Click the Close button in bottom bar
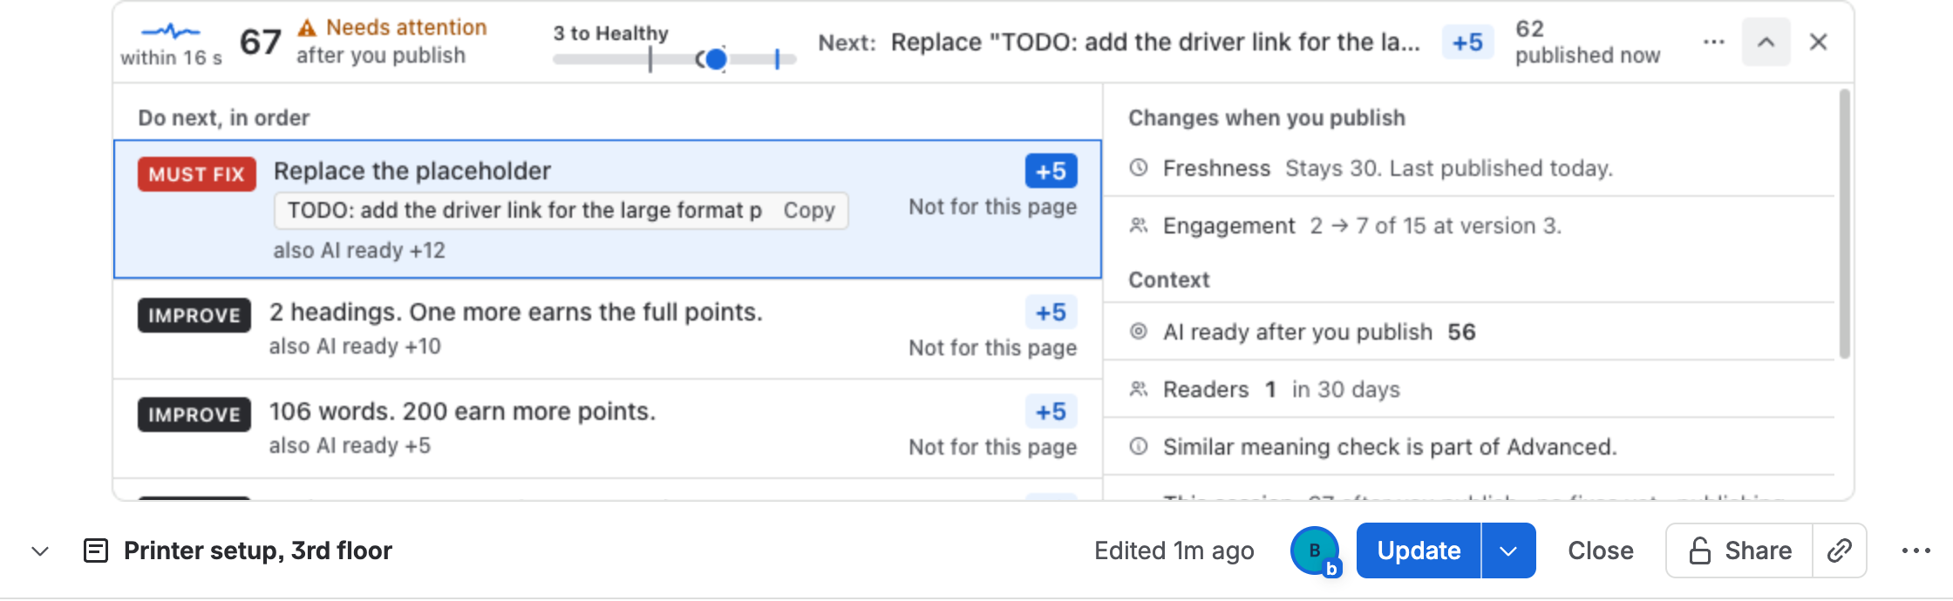The width and height of the screenshot is (1953, 601). click(1601, 550)
